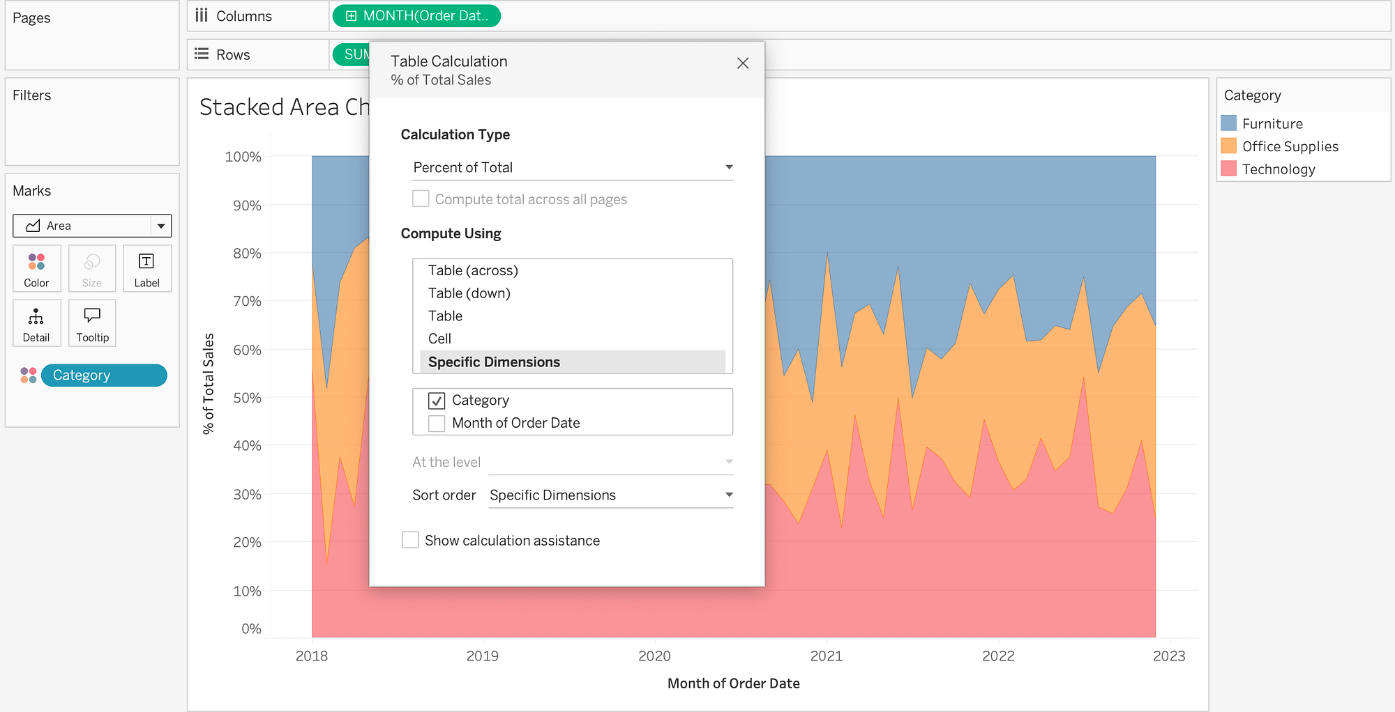
Task: Click the MONTH(Order Date) pill in Columns
Action: 416,16
